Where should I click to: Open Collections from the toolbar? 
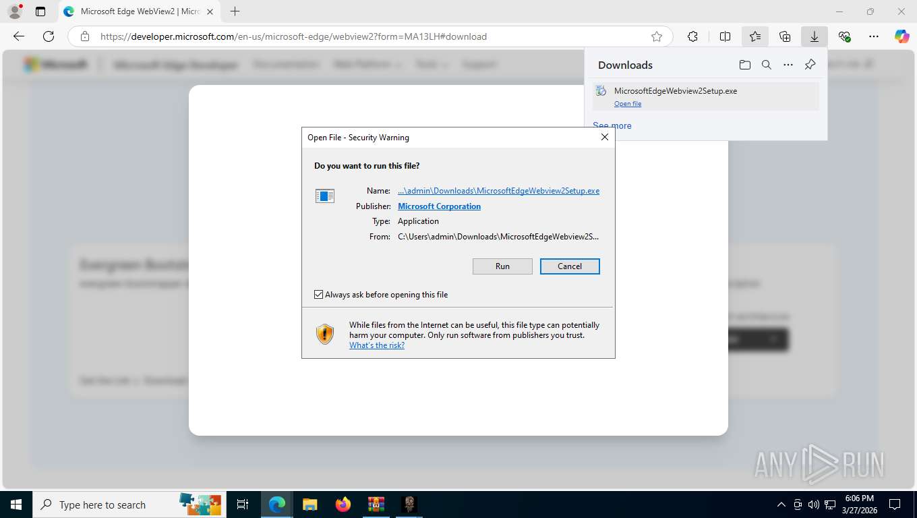point(785,36)
